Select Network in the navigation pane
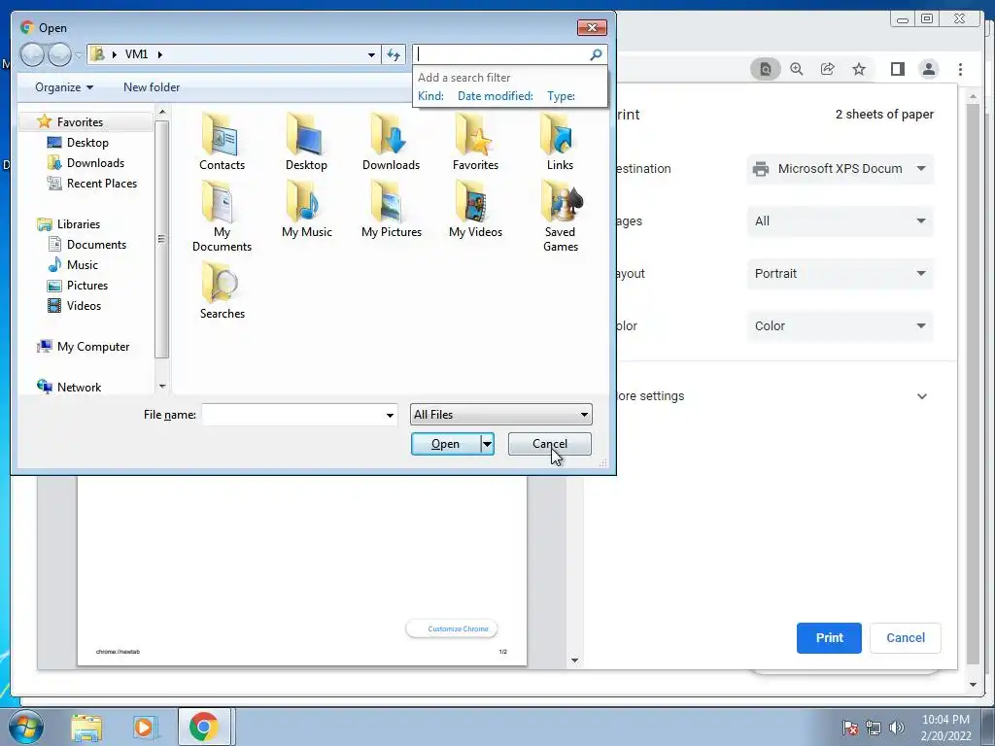995x746 pixels. (x=79, y=387)
